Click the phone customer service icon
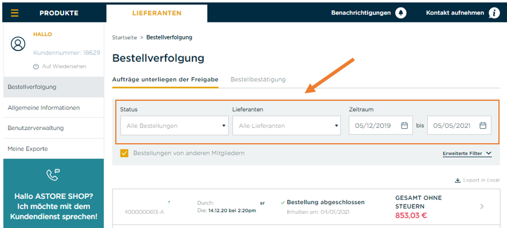 point(53,175)
